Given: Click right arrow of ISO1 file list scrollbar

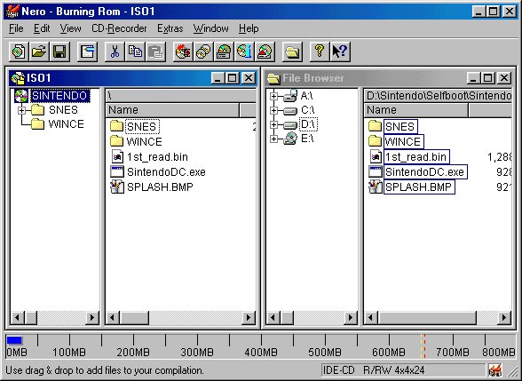Looking at the screenshot, I should point(248,317).
